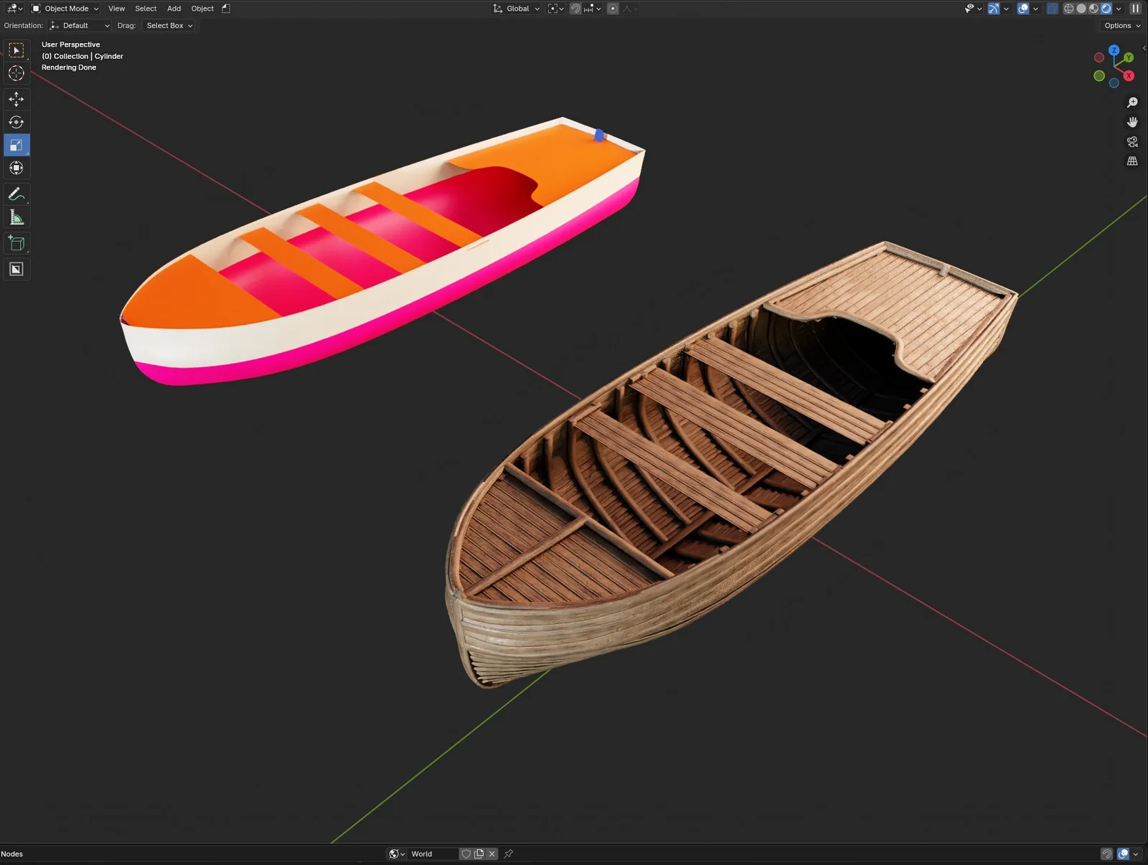Image resolution: width=1148 pixels, height=865 pixels.
Task: Toggle X-Ray mode
Action: 1052,8
